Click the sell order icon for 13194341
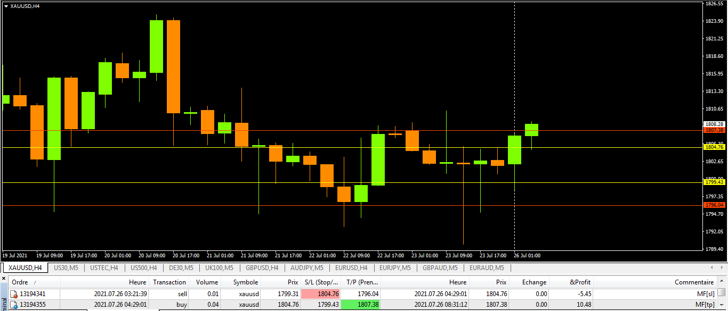Screen dimensions: 728x311 [x=14, y=294]
